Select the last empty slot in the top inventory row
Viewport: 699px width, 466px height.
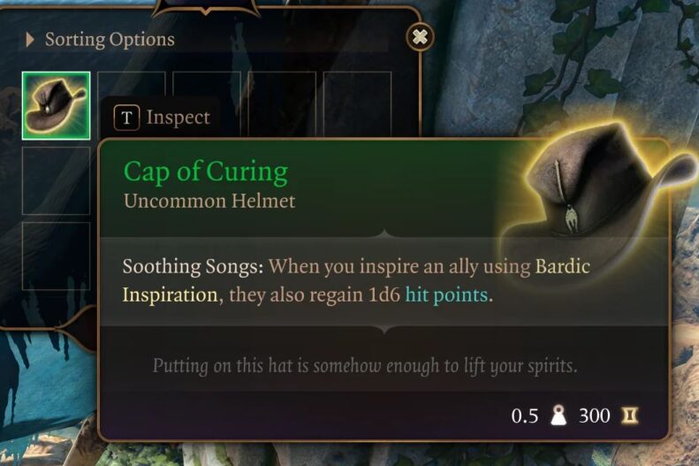coord(358,103)
